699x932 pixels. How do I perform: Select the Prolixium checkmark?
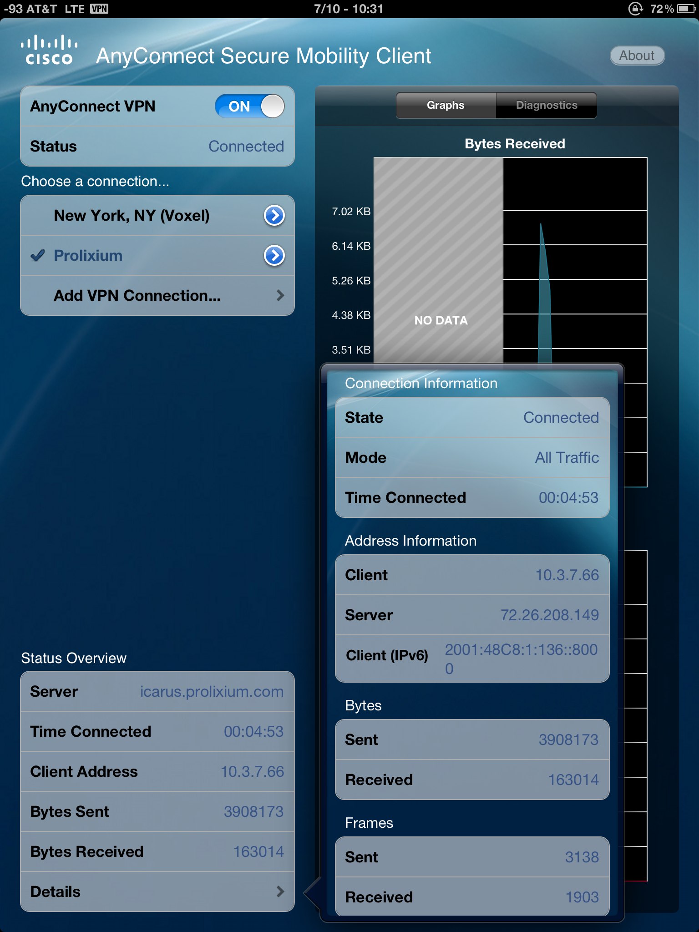37,255
